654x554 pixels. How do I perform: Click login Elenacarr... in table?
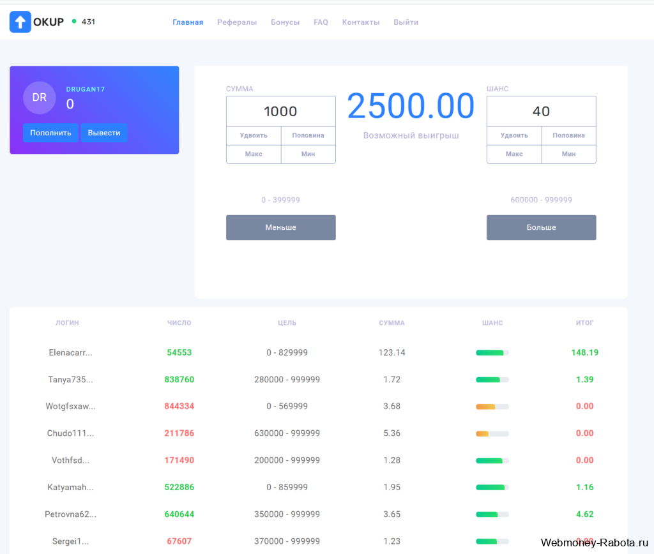pos(70,353)
